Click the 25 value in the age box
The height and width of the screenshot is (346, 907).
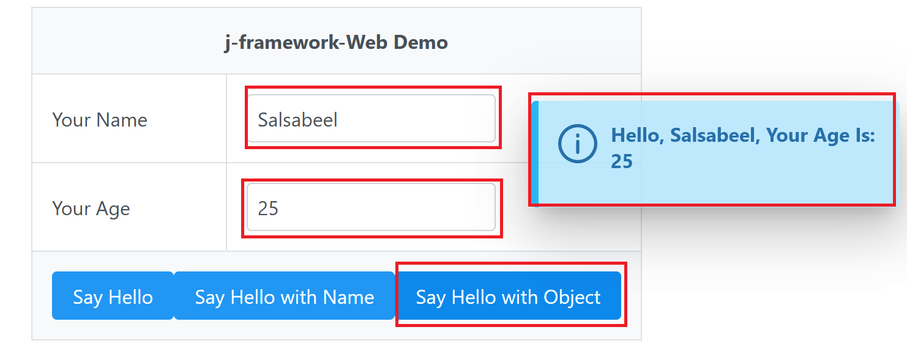pyautogui.click(x=269, y=208)
